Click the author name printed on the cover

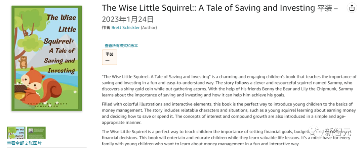47,104
